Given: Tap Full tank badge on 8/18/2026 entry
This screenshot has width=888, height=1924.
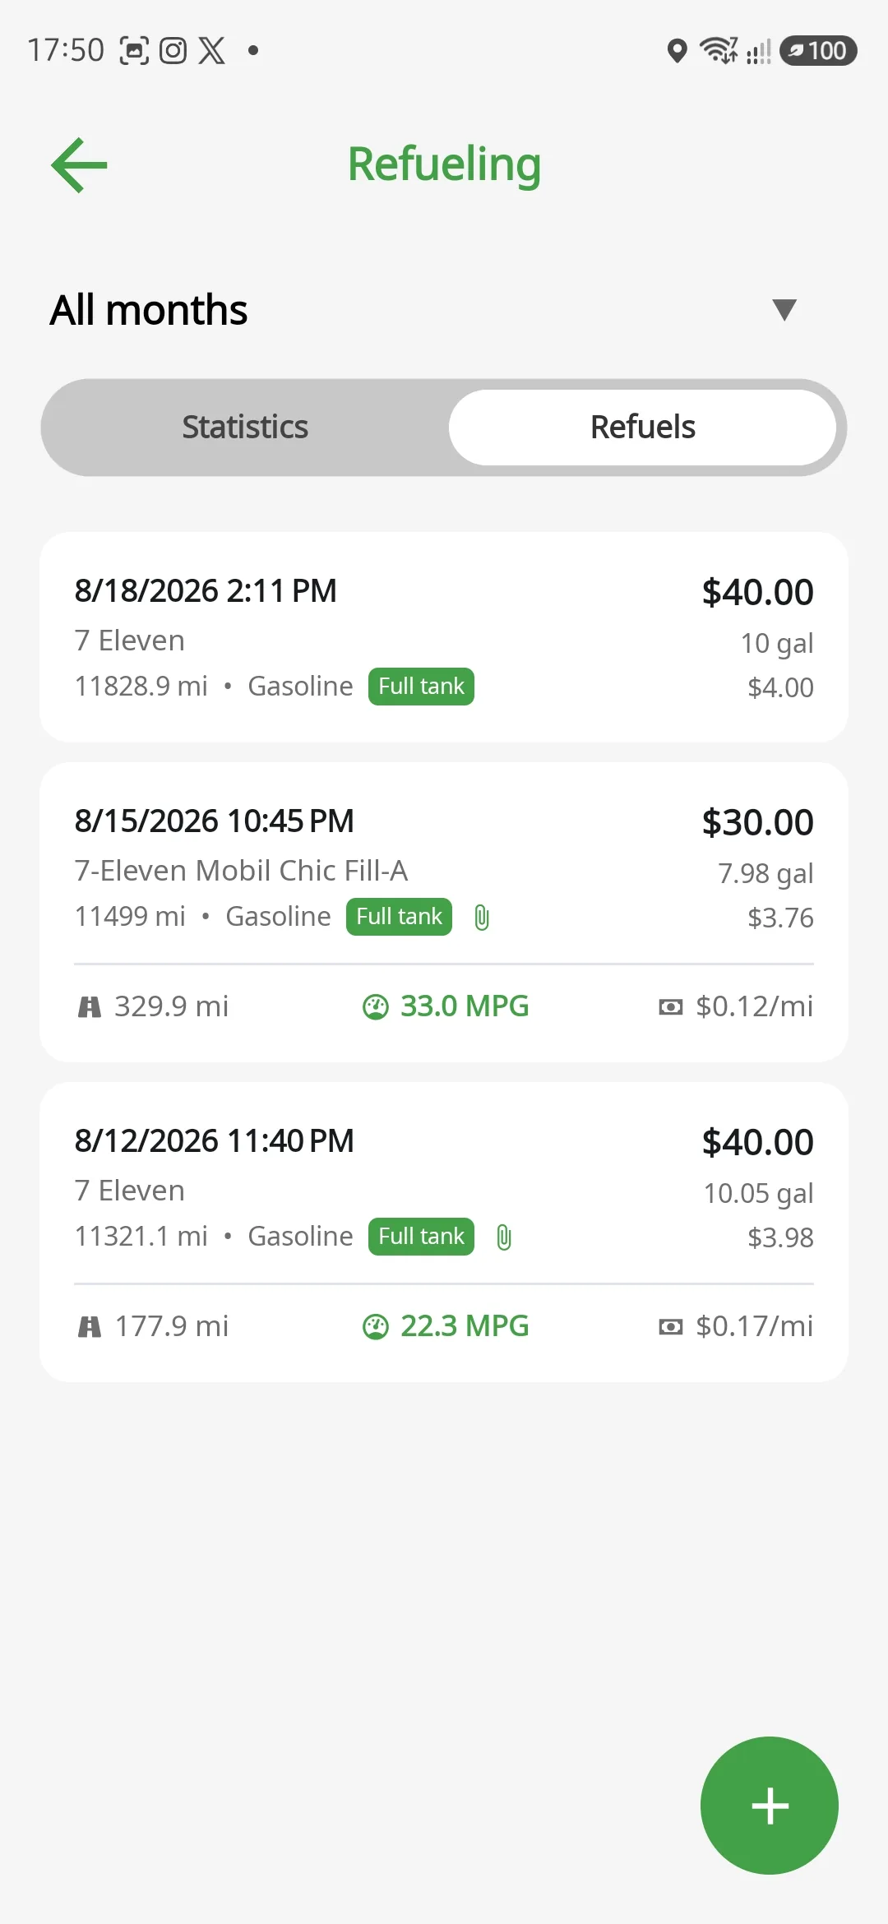Looking at the screenshot, I should (421, 687).
